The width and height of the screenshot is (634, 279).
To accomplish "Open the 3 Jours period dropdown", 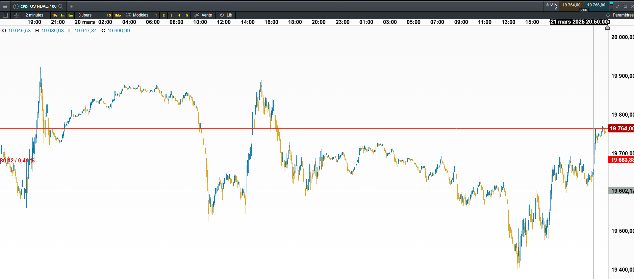I will (85, 15).
